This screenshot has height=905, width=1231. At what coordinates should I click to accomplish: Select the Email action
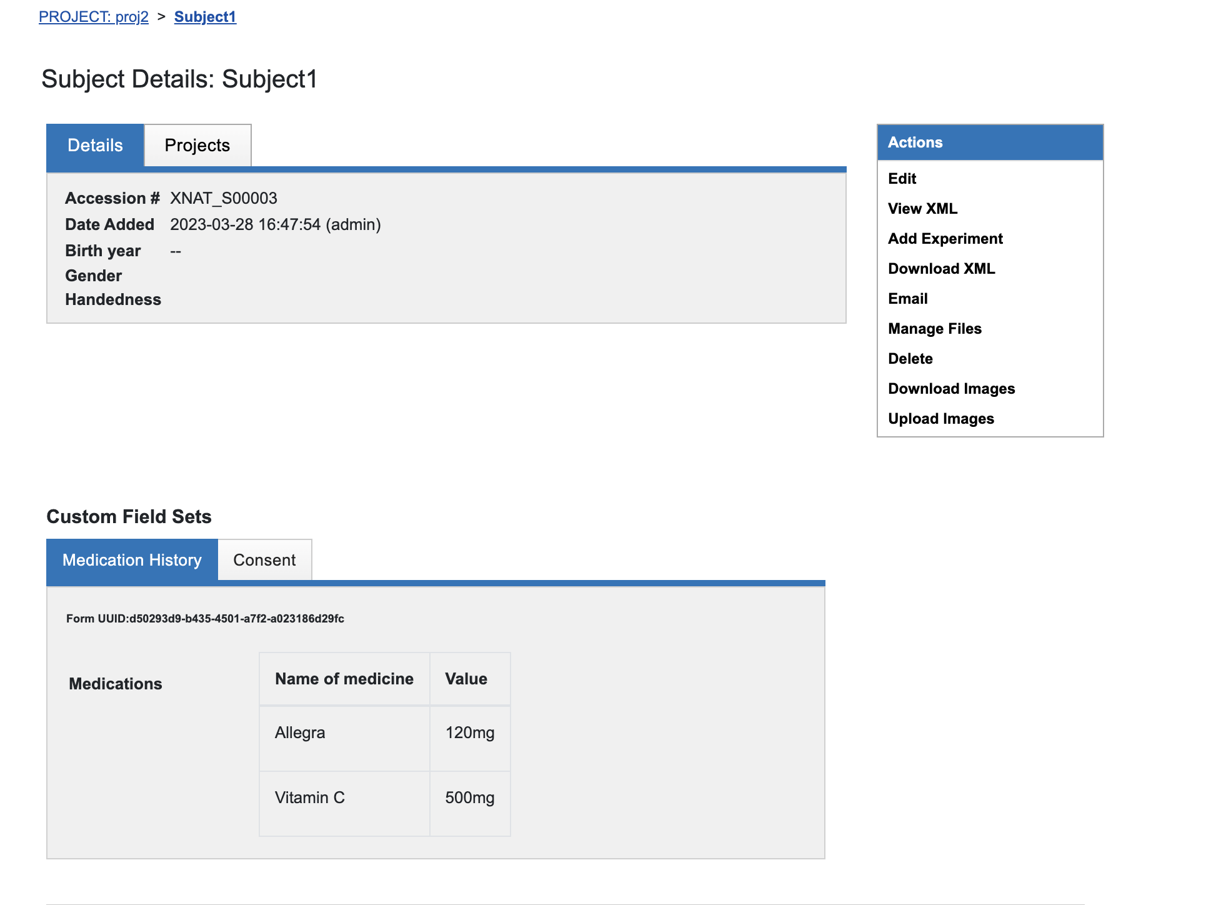coord(907,299)
